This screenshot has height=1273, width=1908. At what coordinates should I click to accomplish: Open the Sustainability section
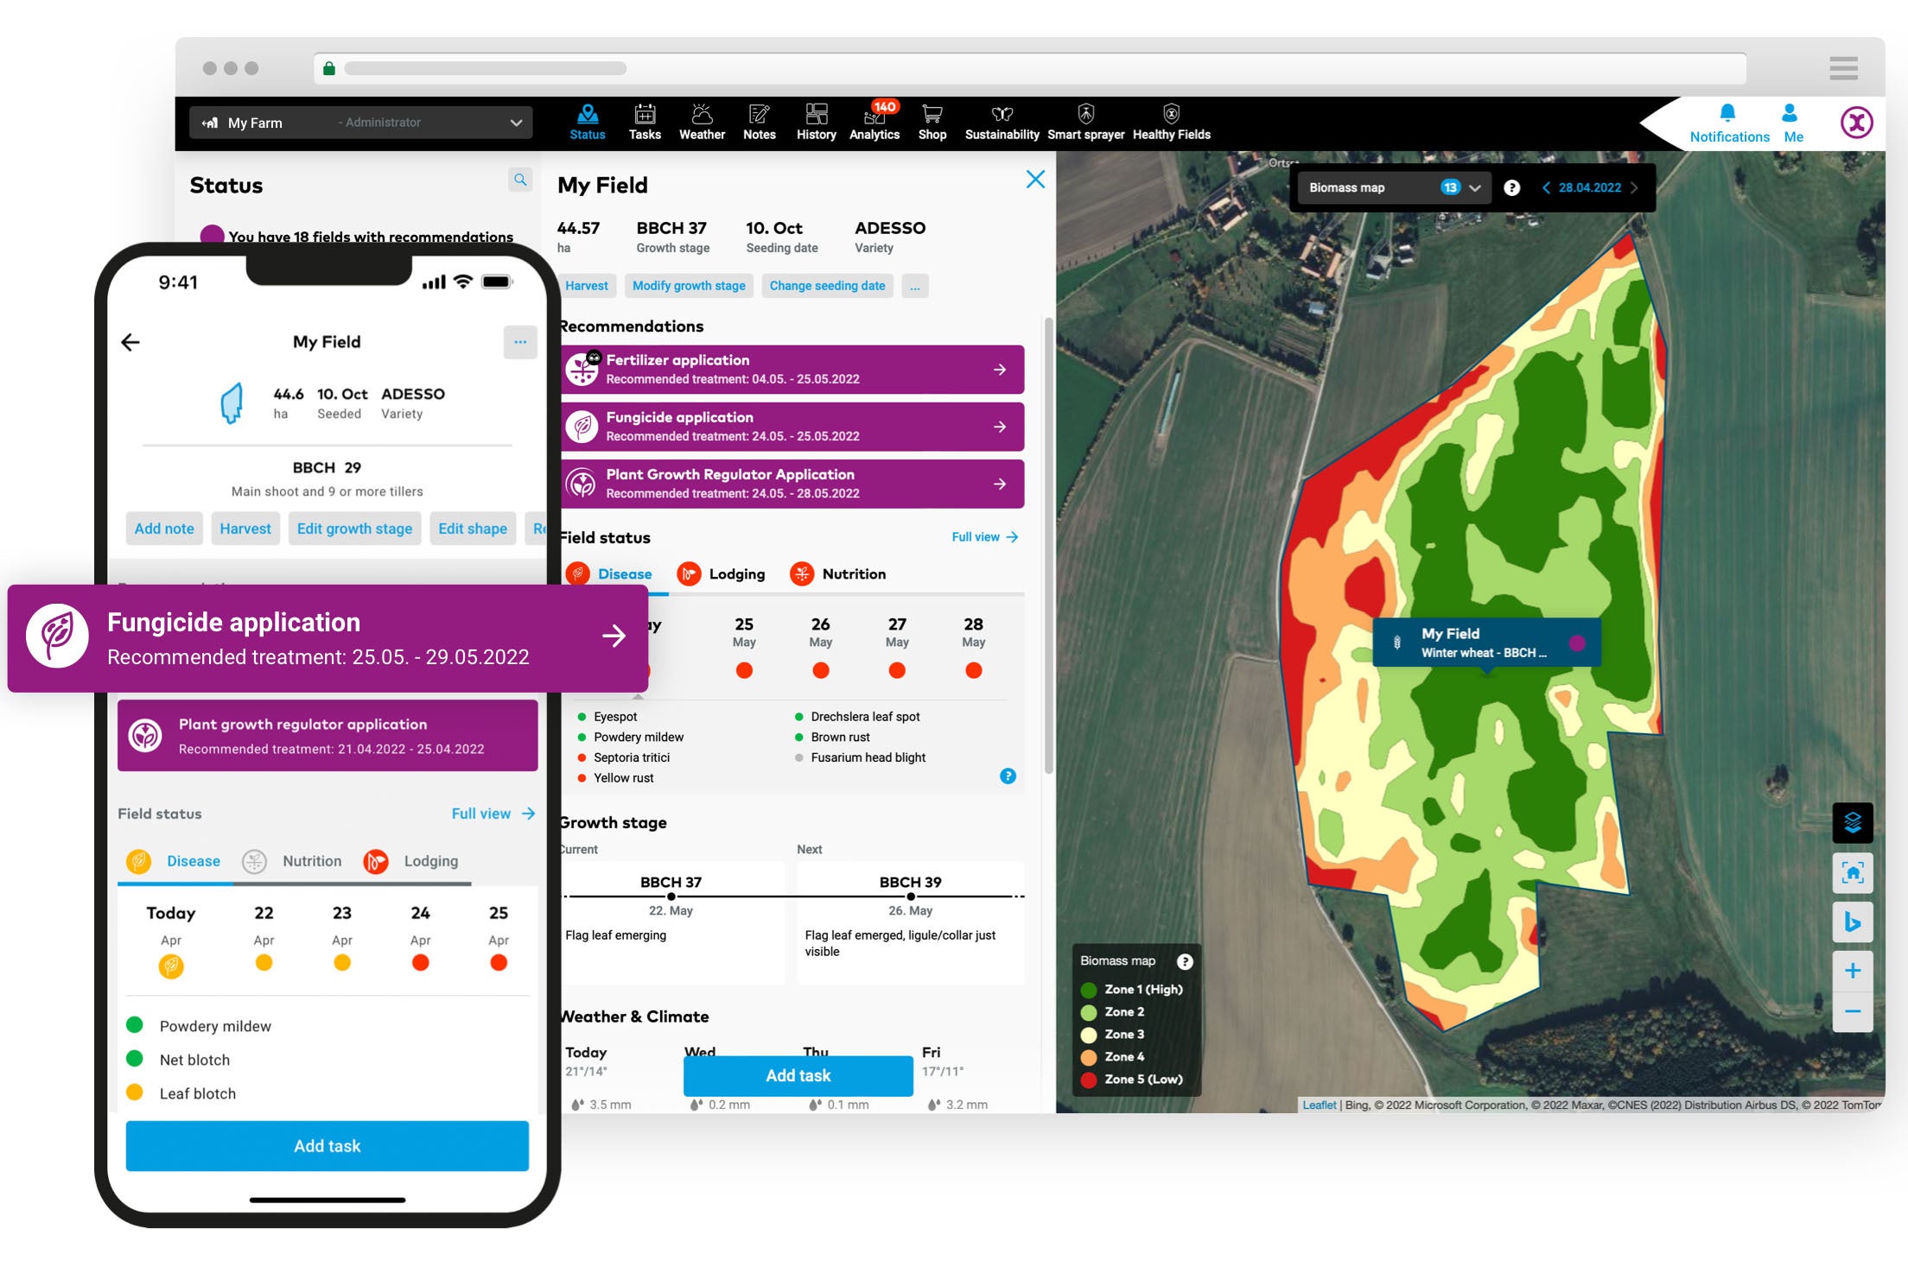point(1002,121)
